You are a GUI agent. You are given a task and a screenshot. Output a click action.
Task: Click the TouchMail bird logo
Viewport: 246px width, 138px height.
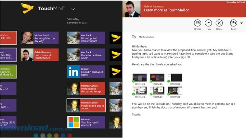tap(27, 8)
